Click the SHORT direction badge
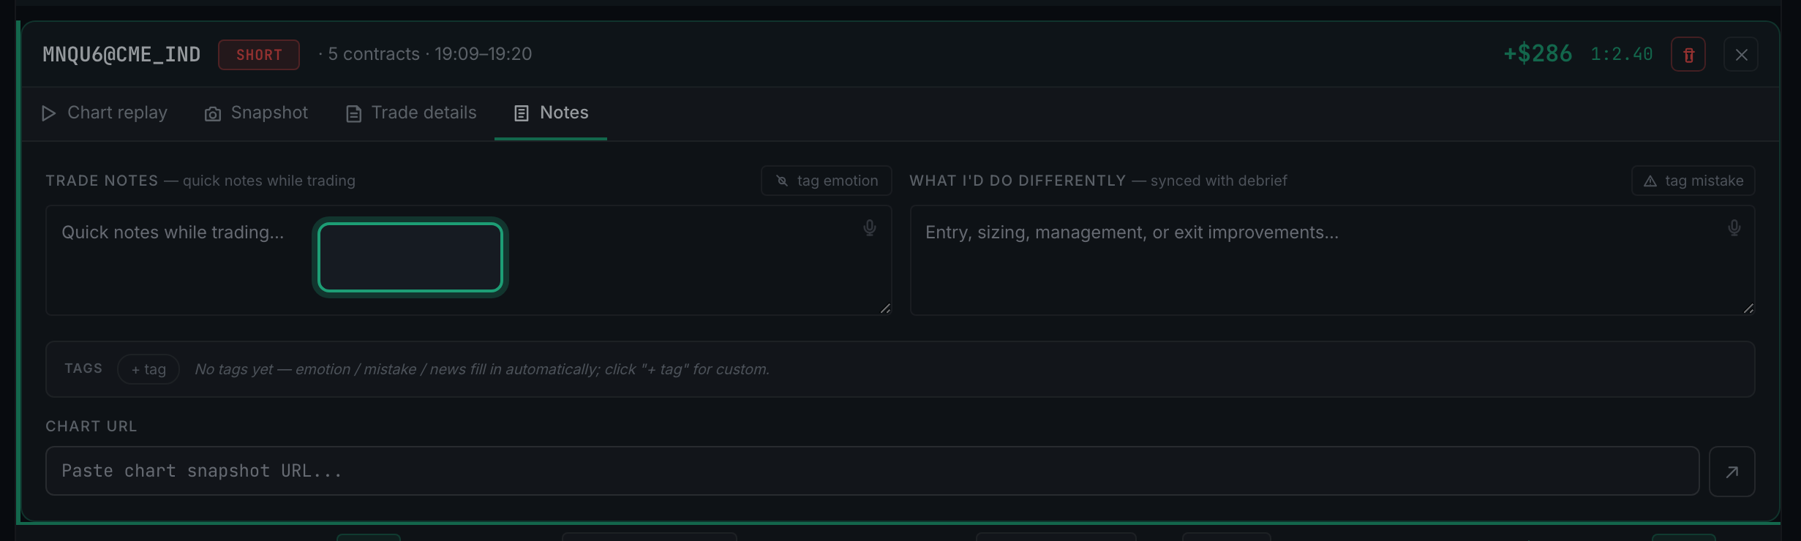The image size is (1801, 541). 259,55
